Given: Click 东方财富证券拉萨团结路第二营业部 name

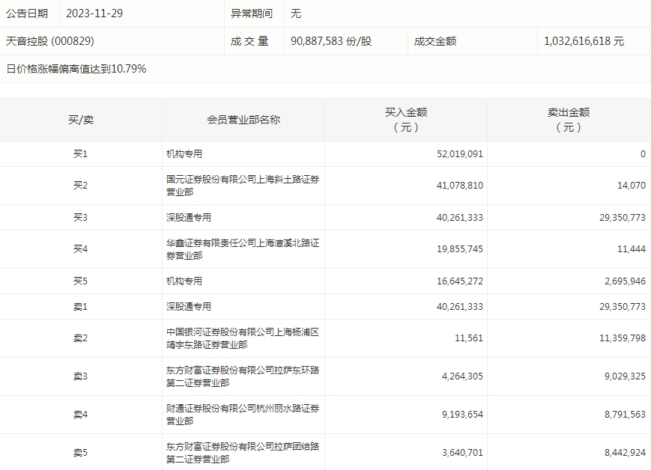Looking at the screenshot, I should click(x=243, y=453).
